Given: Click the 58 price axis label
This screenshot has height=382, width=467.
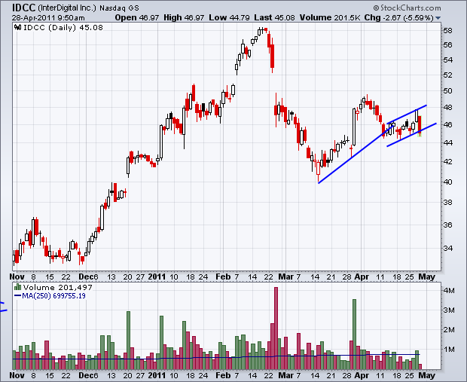Looking at the screenshot, I should 448,31.
